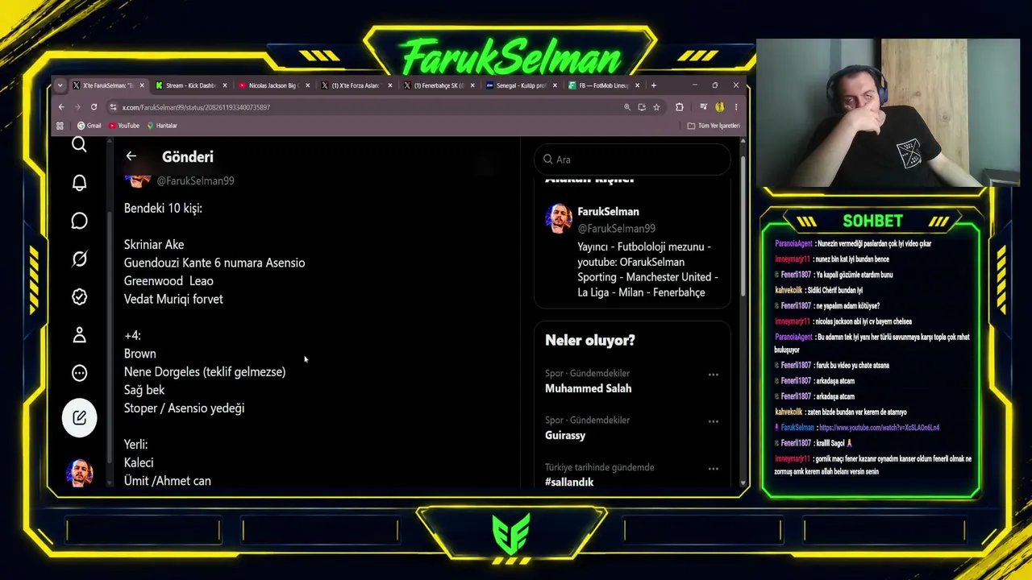1032x580 pixels.
Task: Open the Chrome three-dot menu
Action: coord(735,107)
